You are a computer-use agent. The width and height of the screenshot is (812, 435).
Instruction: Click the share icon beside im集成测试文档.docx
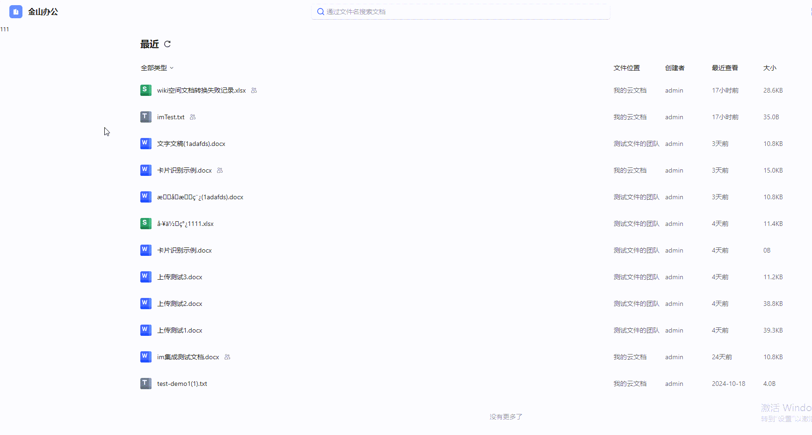[x=227, y=357]
